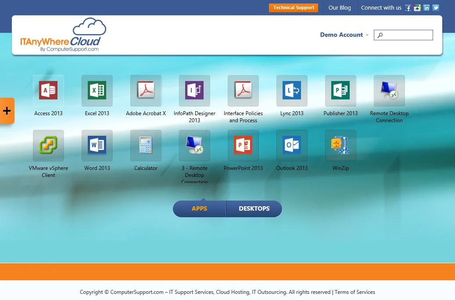
Task: Launch the PowerPoint 2013 icon
Action: tap(243, 145)
